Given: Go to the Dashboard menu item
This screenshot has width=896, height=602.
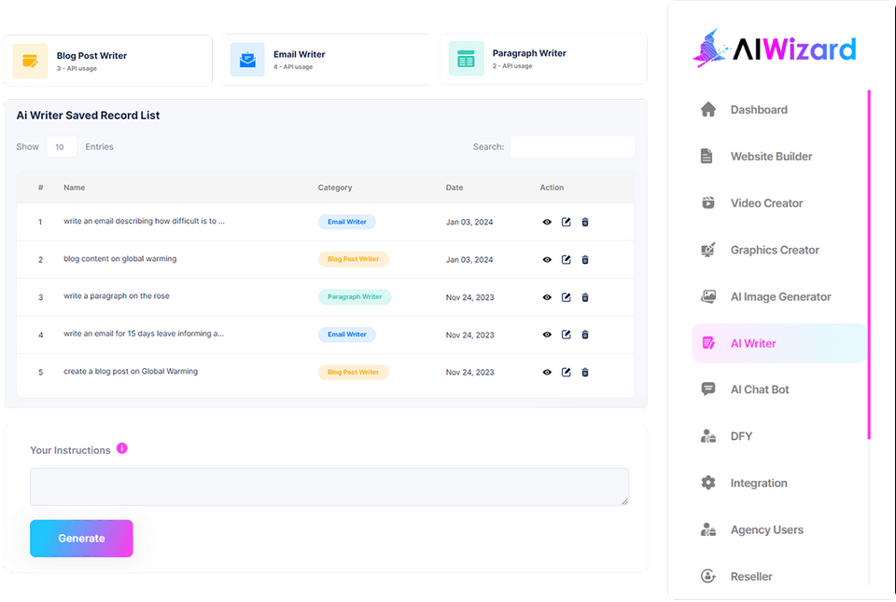Looking at the screenshot, I should [758, 109].
